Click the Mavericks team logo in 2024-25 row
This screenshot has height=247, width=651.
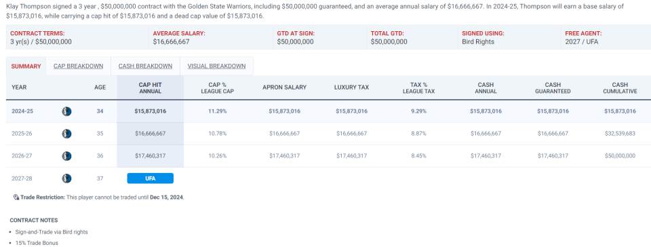click(x=67, y=111)
